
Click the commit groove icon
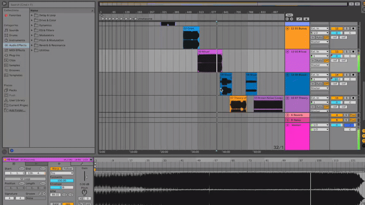44,194
